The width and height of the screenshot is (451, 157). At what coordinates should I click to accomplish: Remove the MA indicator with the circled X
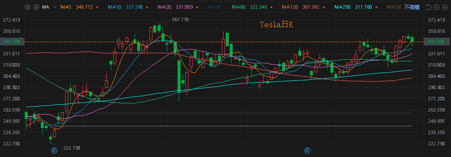click(36, 7)
